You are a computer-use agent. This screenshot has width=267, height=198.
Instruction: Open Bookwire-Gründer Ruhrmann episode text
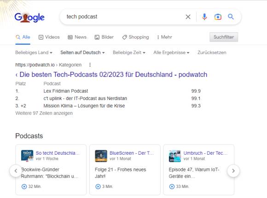pyautogui.click(x=49, y=173)
